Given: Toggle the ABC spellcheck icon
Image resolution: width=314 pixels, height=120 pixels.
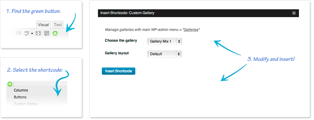Looking at the screenshot, I should pyautogui.click(x=27, y=33).
